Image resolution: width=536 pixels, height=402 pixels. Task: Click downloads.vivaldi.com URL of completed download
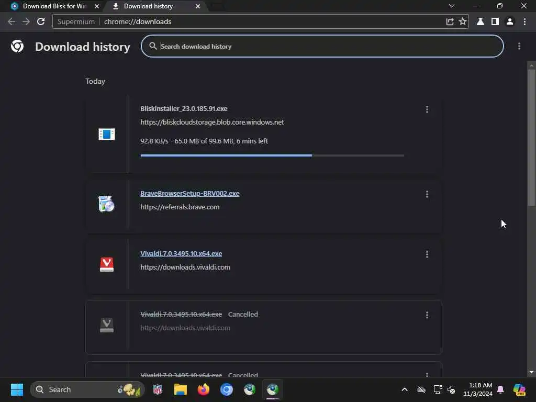[x=185, y=267]
